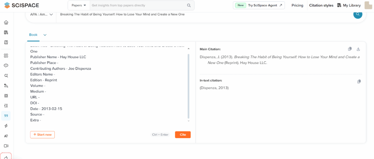Open the Papers search type dropdown

79,5
